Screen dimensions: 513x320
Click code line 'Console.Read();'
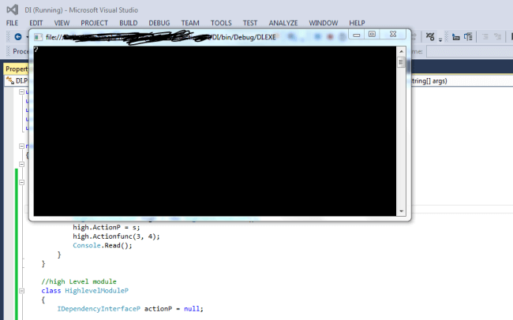(x=103, y=245)
